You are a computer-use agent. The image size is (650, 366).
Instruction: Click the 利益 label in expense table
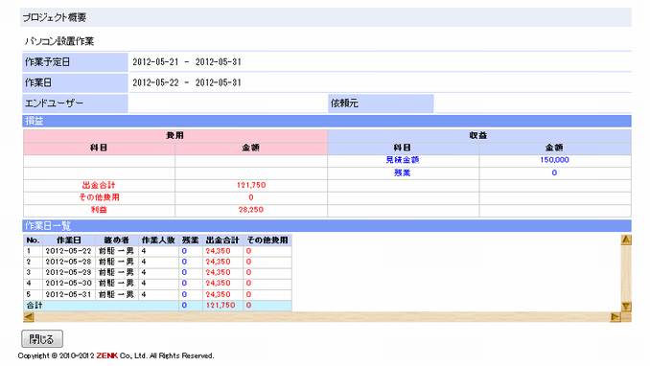[x=99, y=210]
